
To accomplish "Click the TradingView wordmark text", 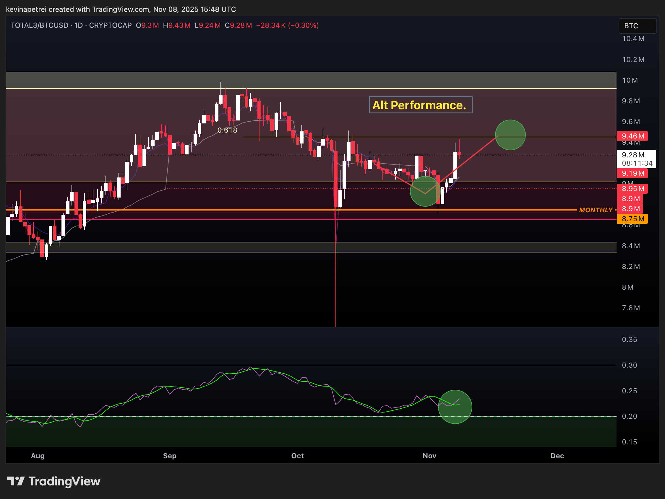I will point(64,481).
